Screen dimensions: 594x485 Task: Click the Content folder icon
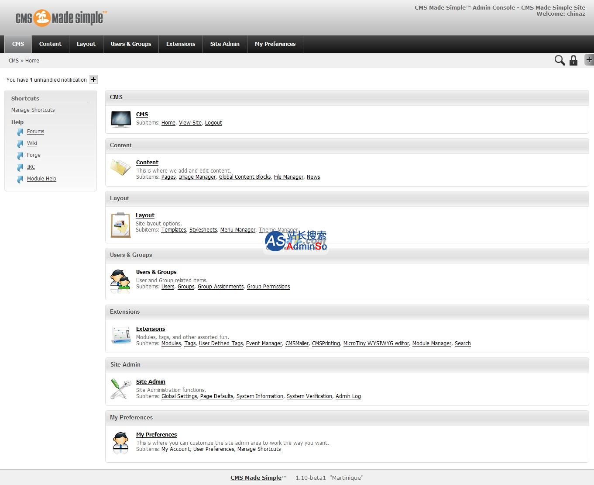pos(120,167)
